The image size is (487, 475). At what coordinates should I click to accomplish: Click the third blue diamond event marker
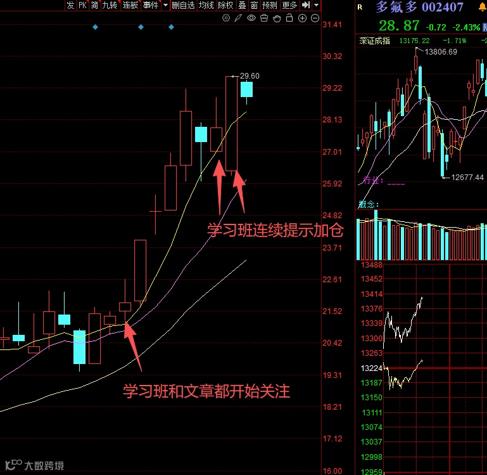tap(171, 27)
